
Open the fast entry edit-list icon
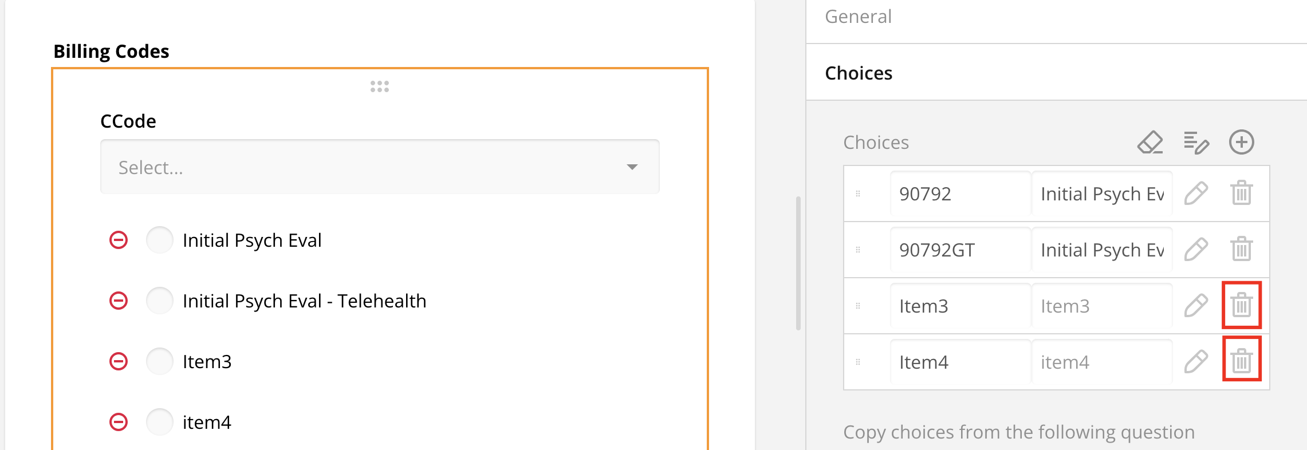[1196, 143]
